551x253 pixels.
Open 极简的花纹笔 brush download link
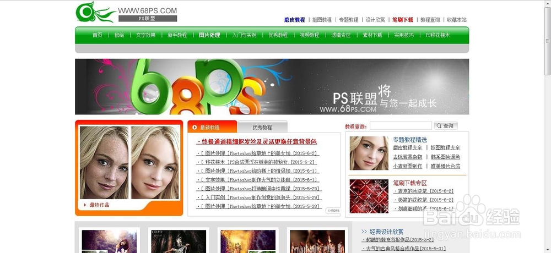(x=423, y=200)
